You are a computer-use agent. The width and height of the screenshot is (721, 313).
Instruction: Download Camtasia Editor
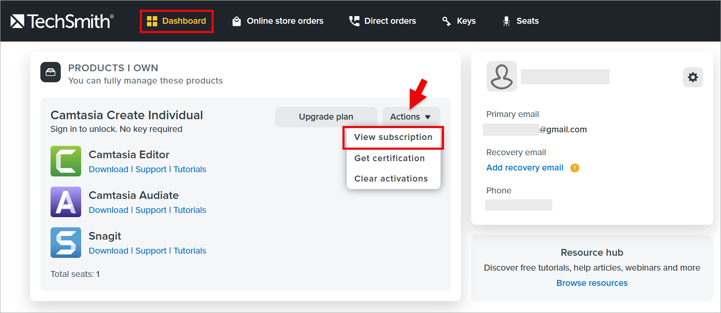tap(108, 169)
